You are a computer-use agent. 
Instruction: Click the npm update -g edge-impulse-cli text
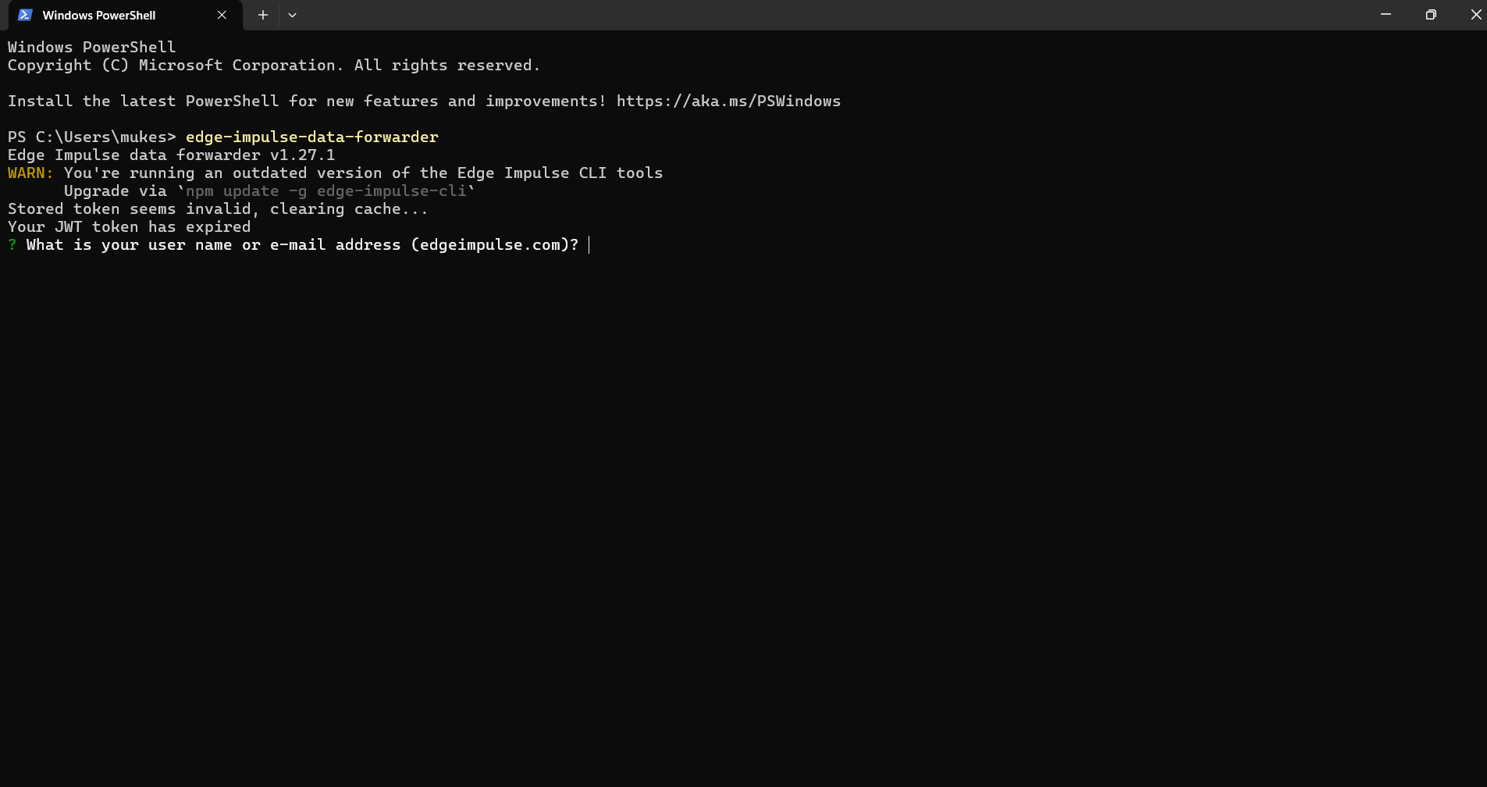click(x=326, y=191)
